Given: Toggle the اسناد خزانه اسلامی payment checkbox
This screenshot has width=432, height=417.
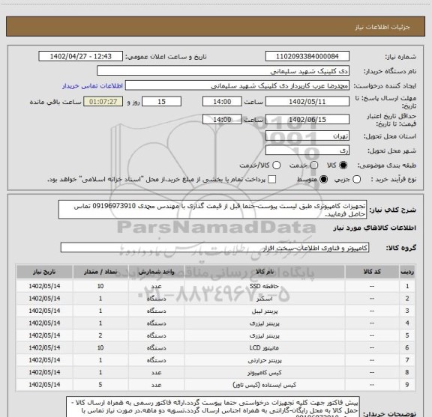Looking at the screenshot, I should coord(272,180).
